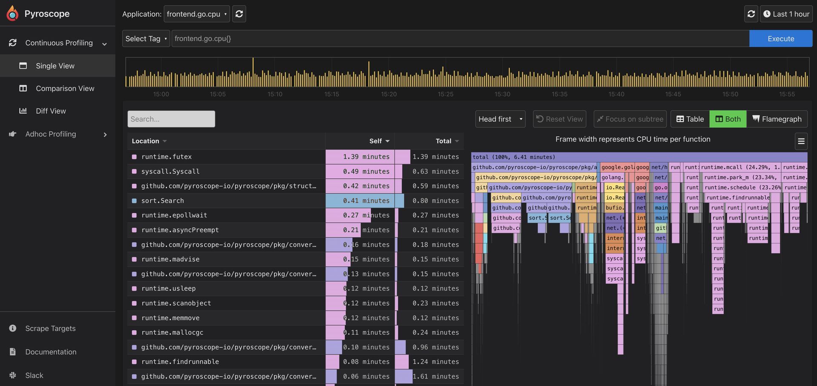The width and height of the screenshot is (817, 386).
Task: Open the Last 1 hour time range picker
Action: tap(786, 14)
